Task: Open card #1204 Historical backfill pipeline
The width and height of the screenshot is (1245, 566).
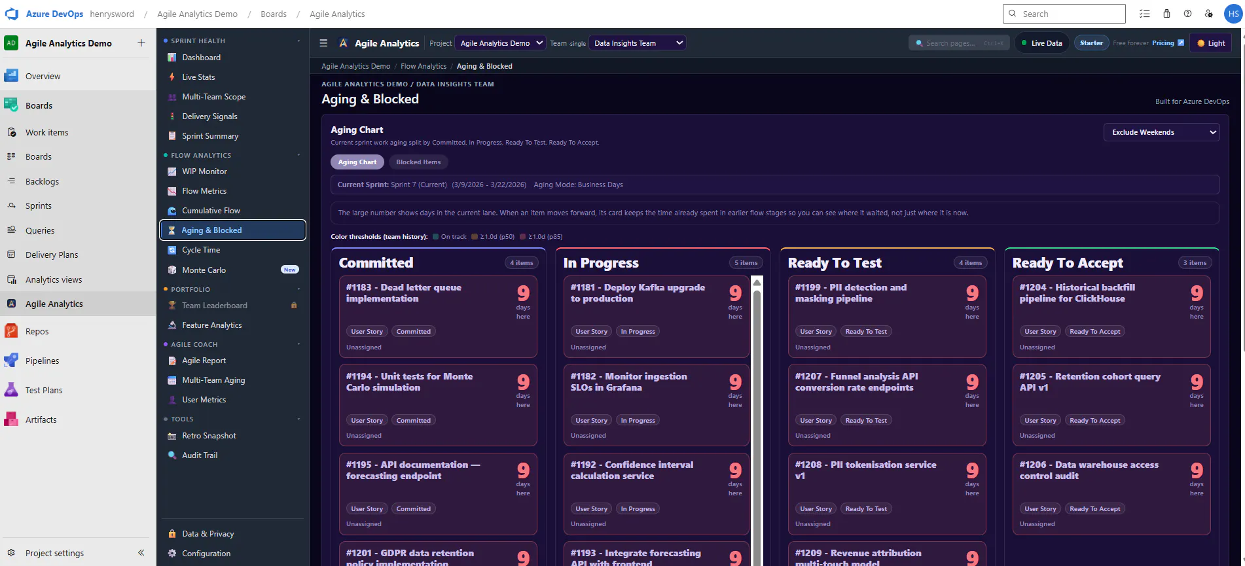Action: [1111, 317]
